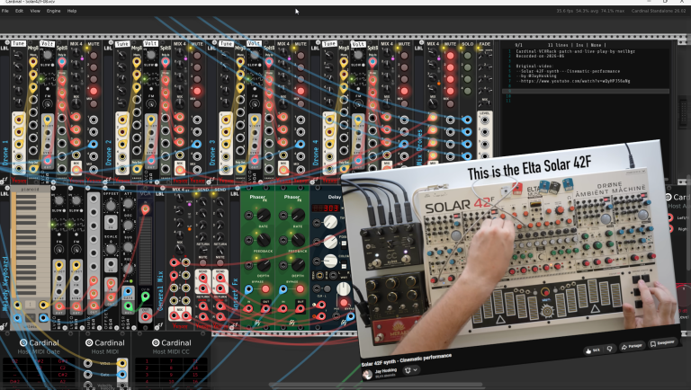Click the Jay Hosking channel avatar

point(367,374)
